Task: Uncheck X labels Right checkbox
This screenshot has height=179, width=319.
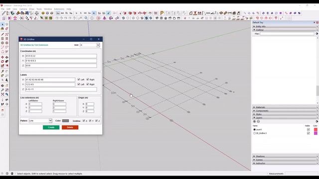Action: tap(88, 80)
